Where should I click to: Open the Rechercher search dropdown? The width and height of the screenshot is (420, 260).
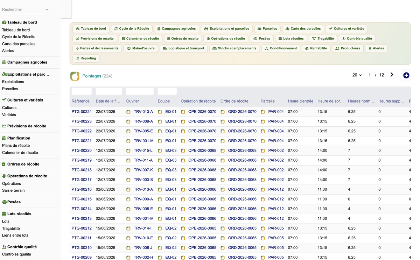coord(26,9)
